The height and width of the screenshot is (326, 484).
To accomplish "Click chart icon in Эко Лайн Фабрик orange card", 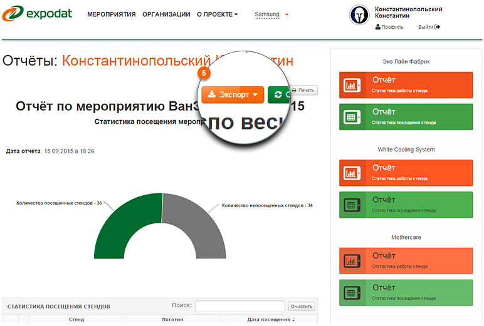I will pos(352,85).
